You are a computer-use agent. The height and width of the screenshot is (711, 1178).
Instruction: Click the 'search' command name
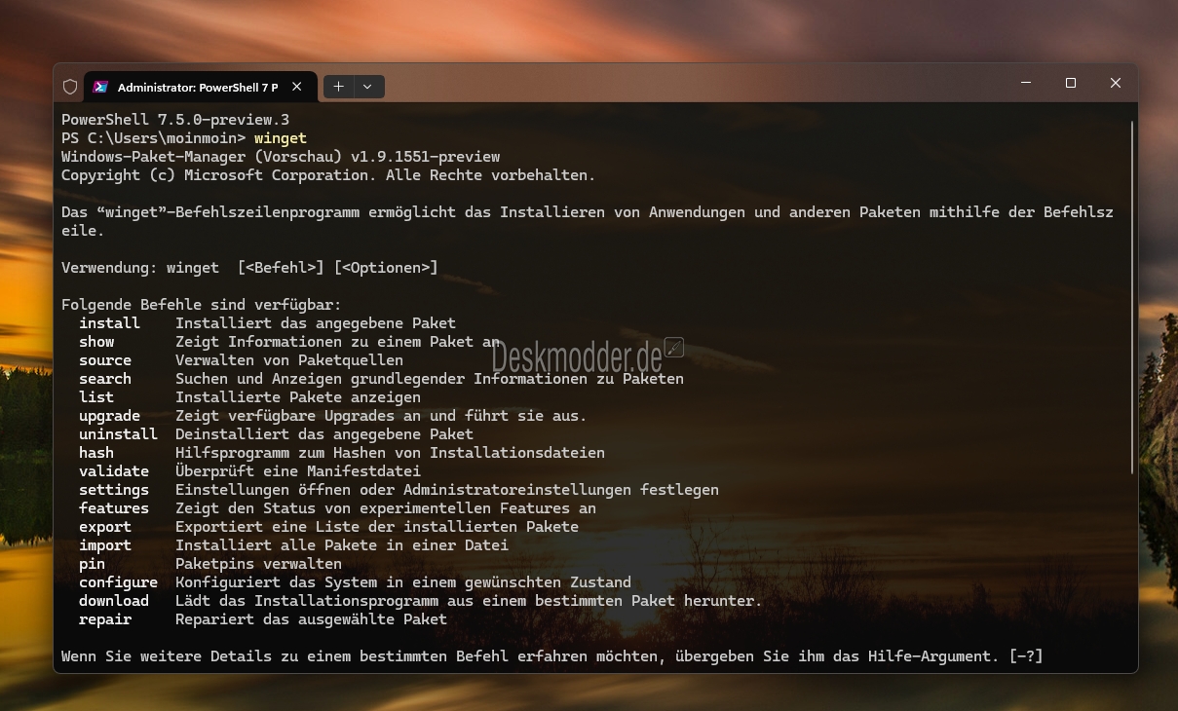[105, 379]
